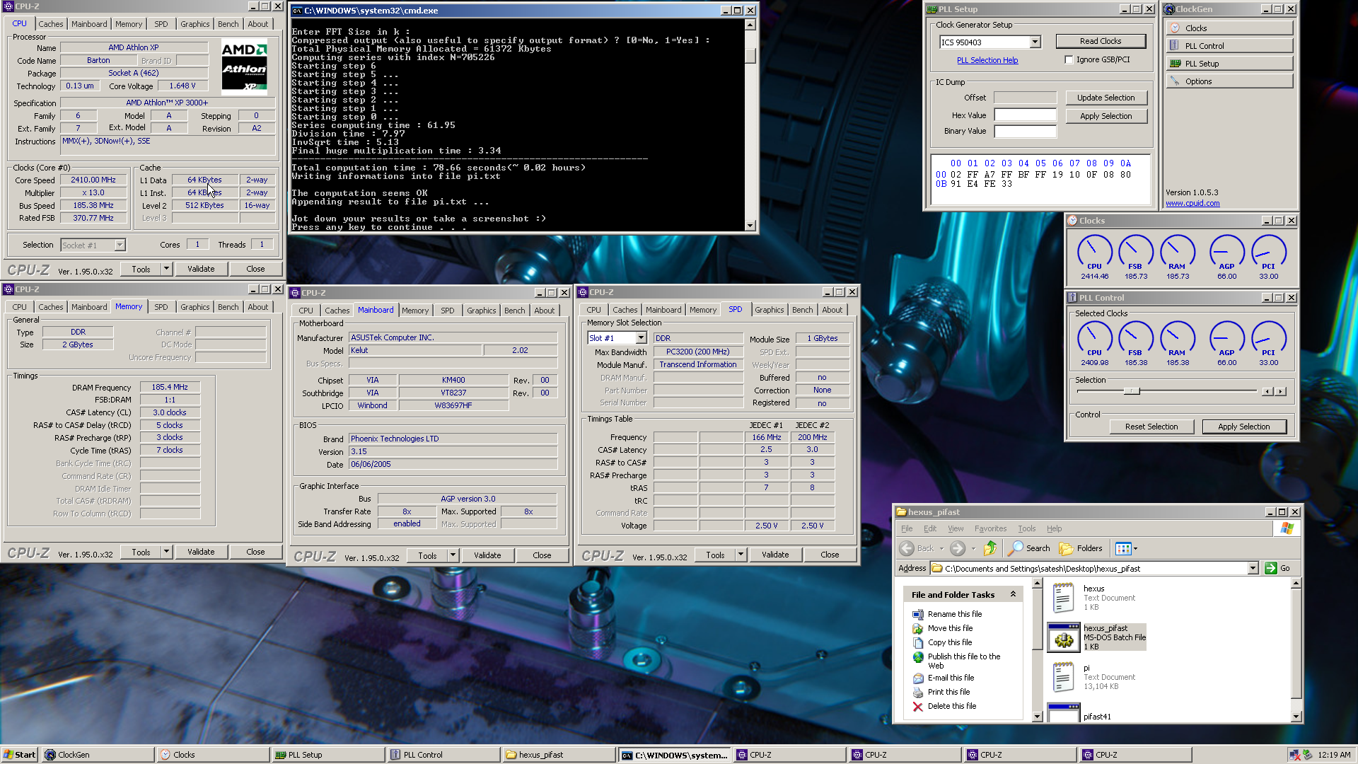The height and width of the screenshot is (764, 1358).
Task: Click Update Selection in PLL Setup
Action: [1105, 98]
